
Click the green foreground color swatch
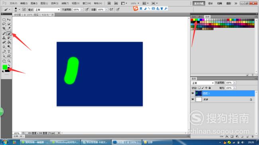click(5, 67)
